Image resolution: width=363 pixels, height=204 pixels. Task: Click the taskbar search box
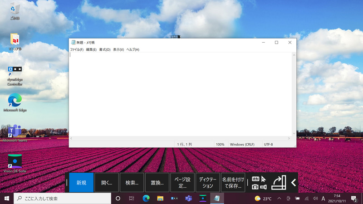pyautogui.click(x=63, y=199)
